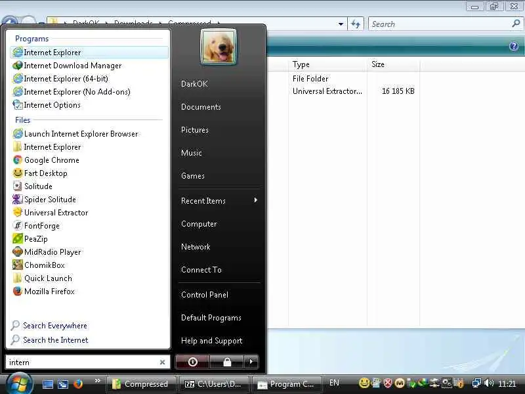
Task: Open Documents from start menu
Action: pos(201,107)
